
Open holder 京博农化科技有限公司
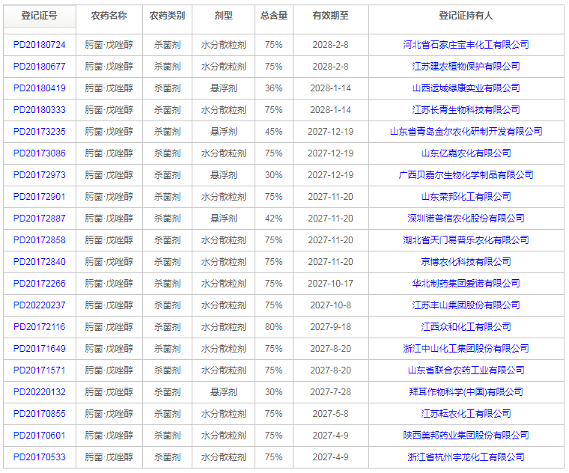tap(466, 262)
